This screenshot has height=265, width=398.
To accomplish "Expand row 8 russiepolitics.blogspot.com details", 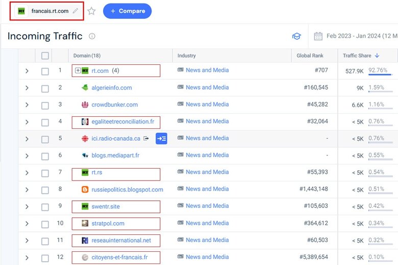I will click(27, 190).
